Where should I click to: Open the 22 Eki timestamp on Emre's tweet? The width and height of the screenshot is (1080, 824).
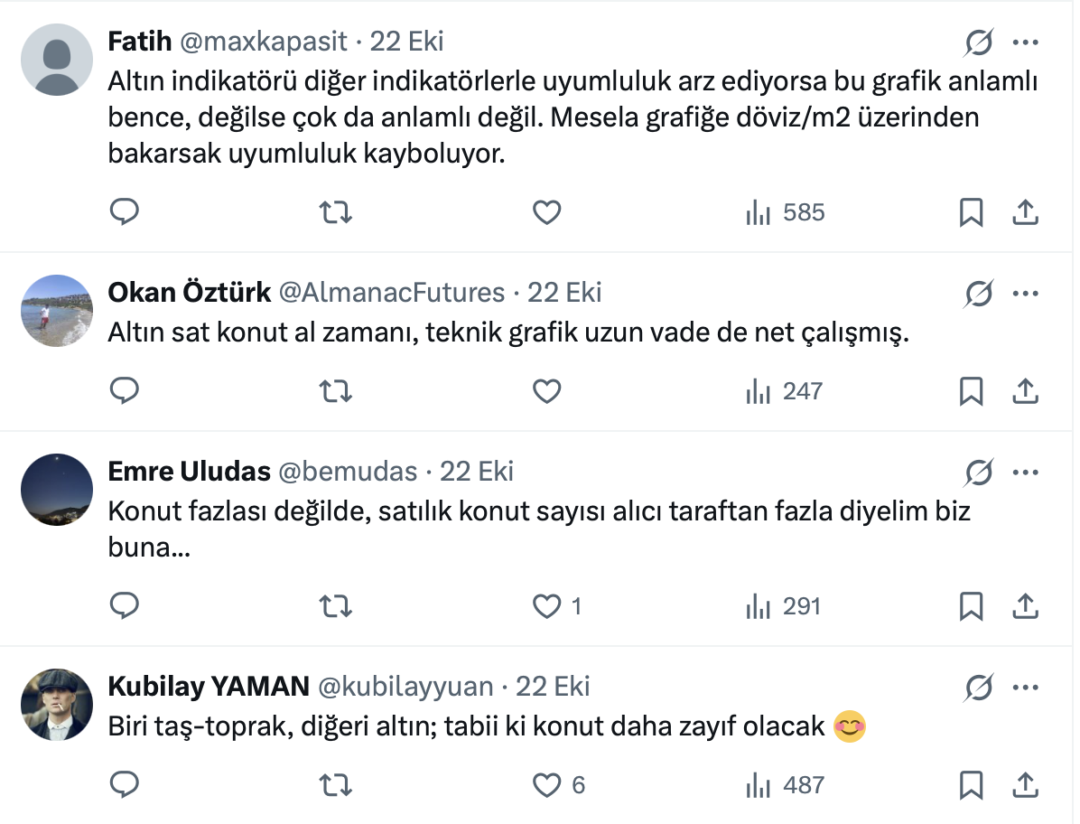tap(477, 472)
